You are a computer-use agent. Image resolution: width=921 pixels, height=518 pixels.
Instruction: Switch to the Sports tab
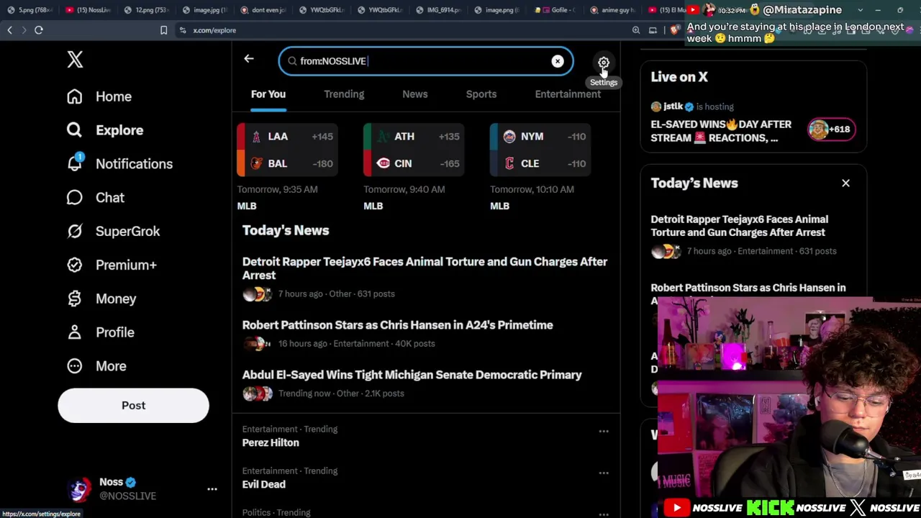point(481,94)
